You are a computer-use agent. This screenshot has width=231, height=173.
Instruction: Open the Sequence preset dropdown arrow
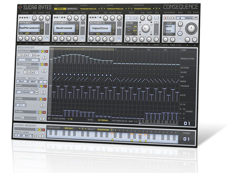coord(156,9)
